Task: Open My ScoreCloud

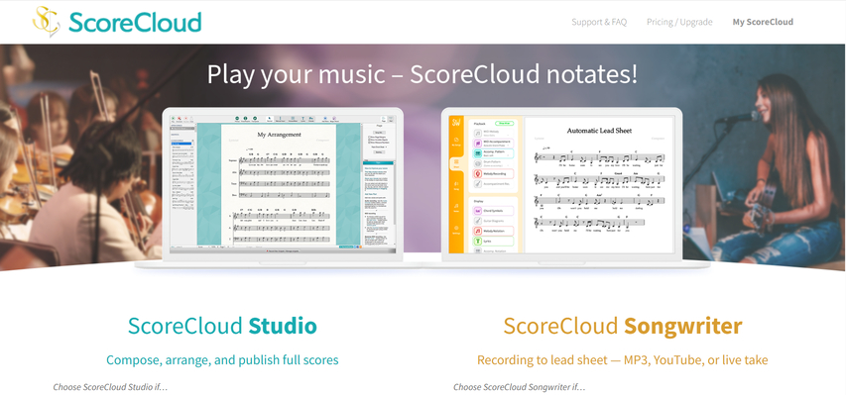Action: 763,22
